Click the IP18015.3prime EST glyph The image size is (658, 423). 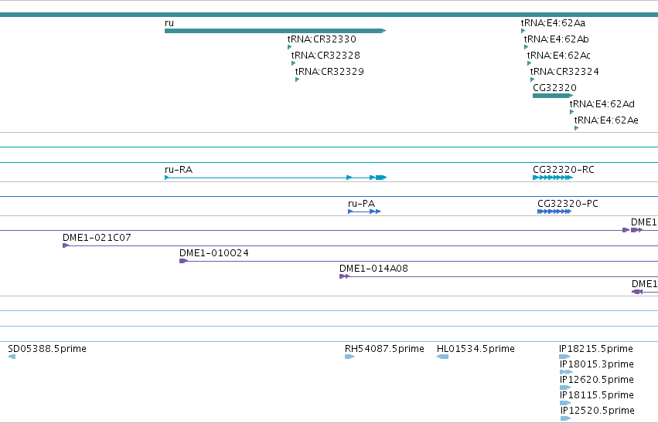coord(566,372)
